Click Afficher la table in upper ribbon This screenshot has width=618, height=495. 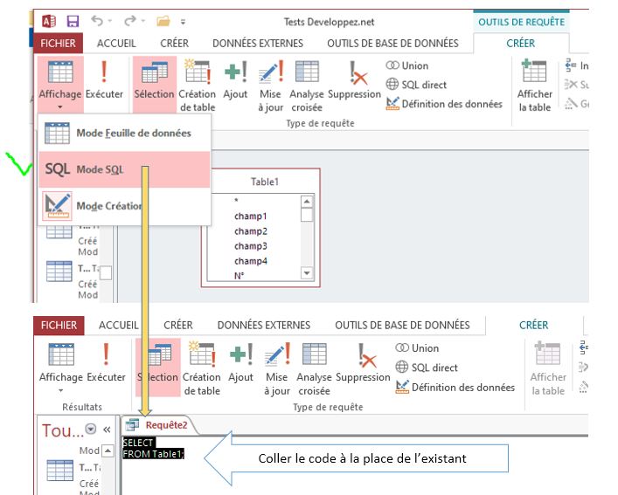pos(534,86)
